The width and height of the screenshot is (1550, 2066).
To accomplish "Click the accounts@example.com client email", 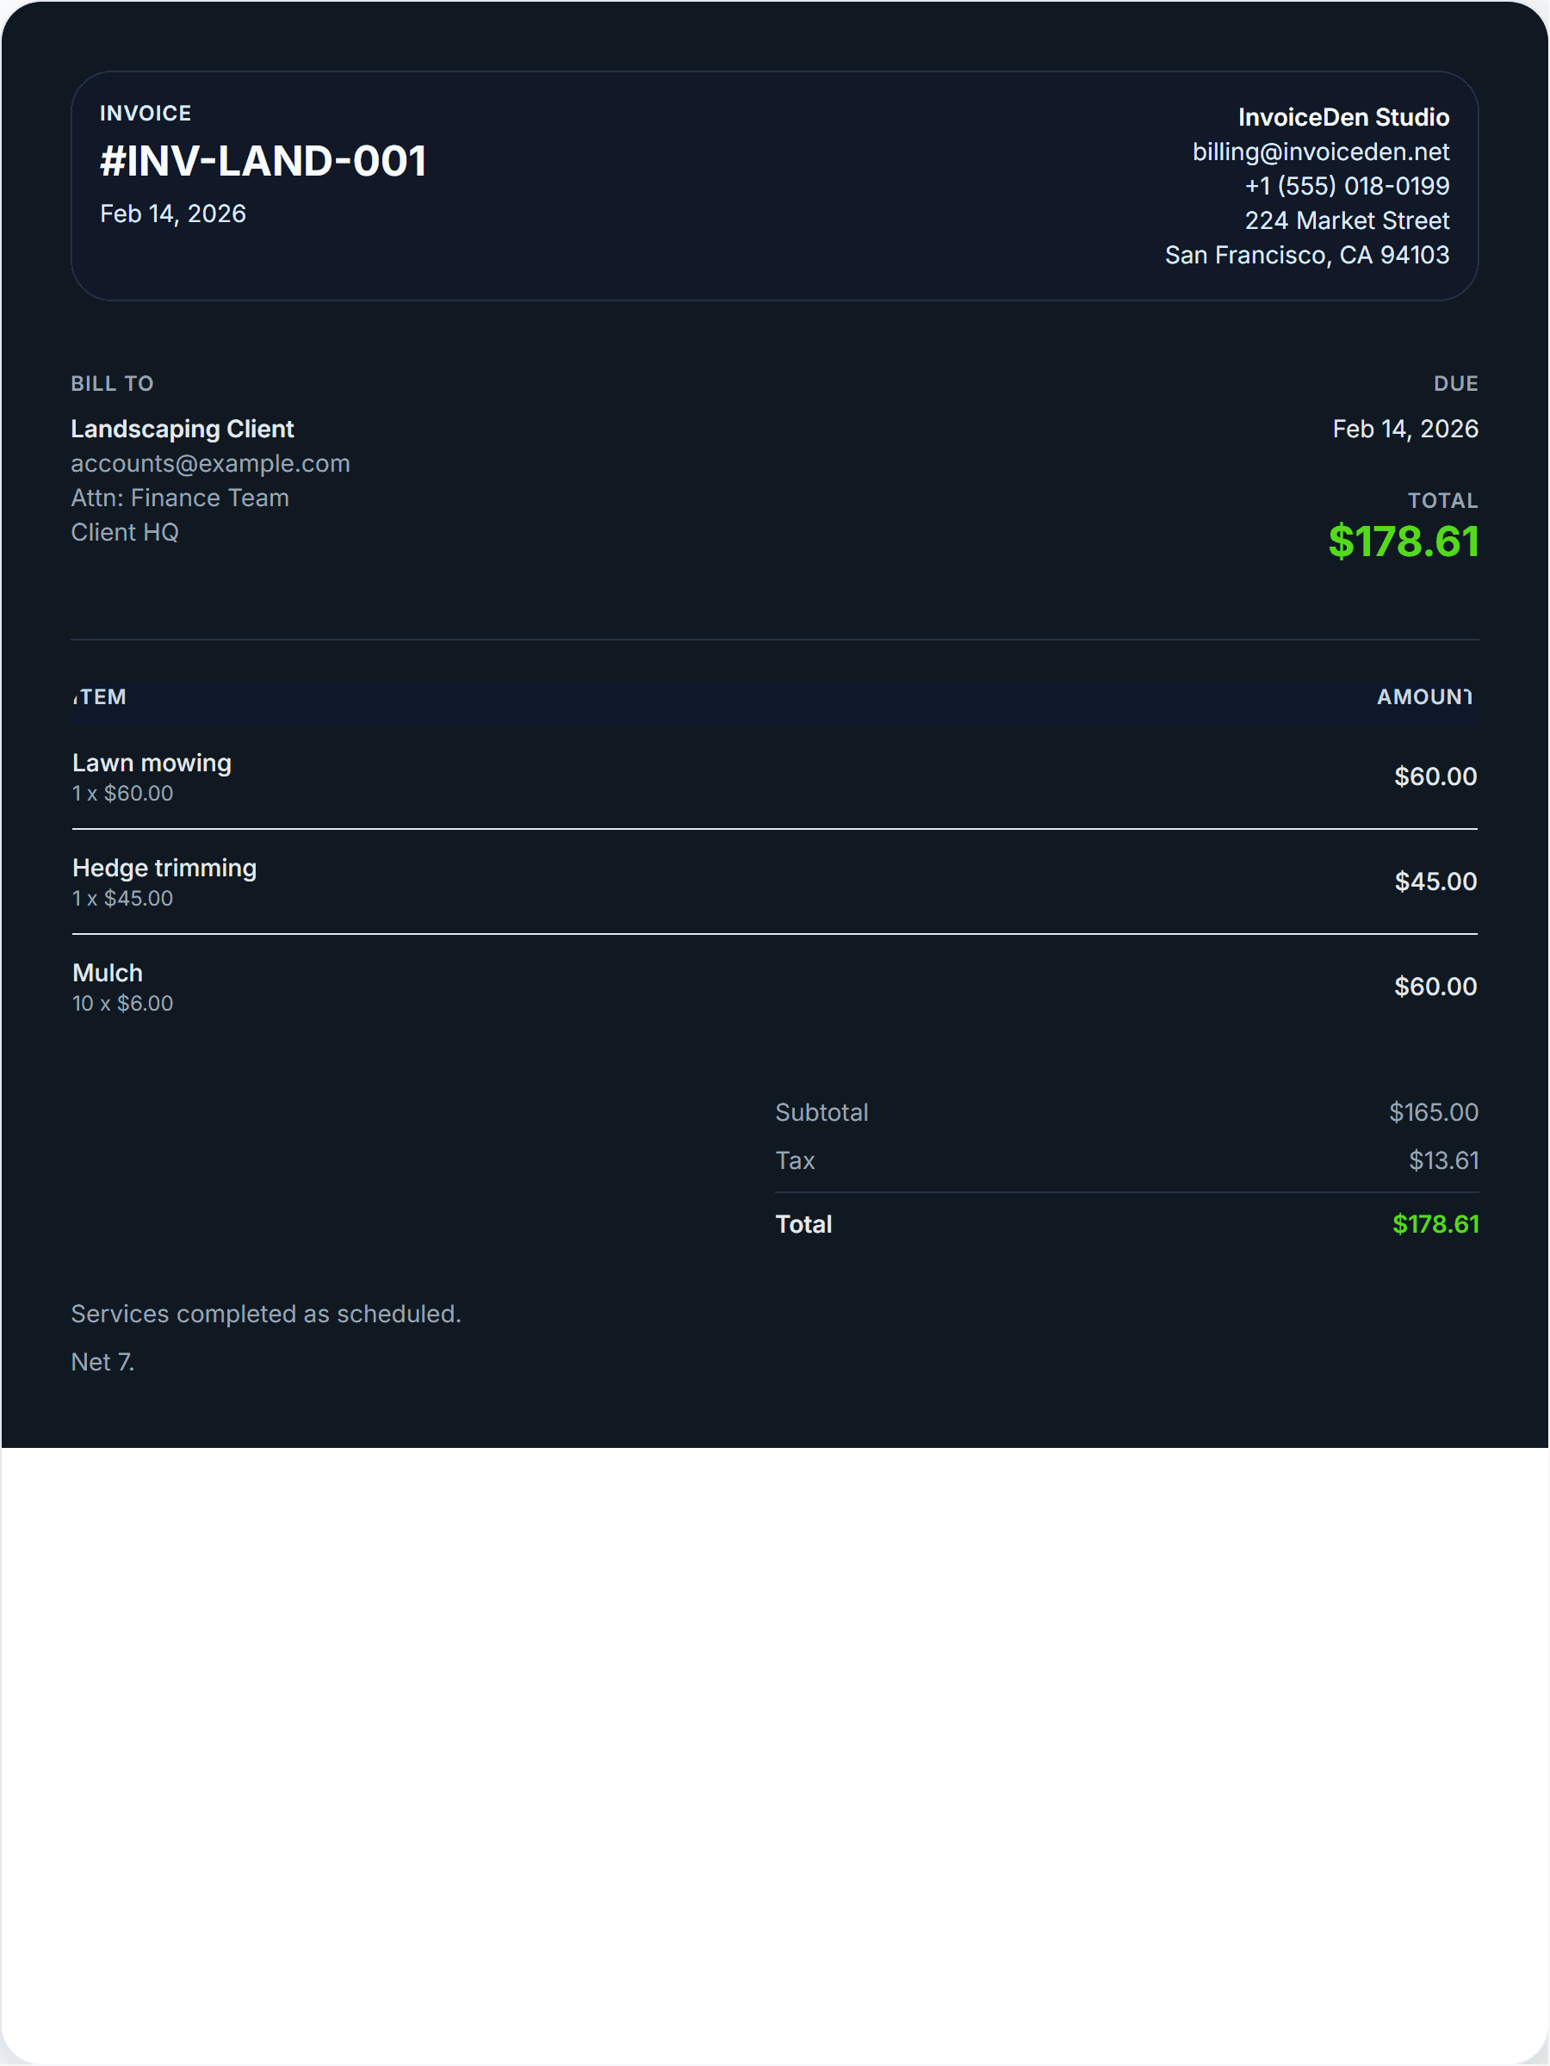I will pos(210,463).
